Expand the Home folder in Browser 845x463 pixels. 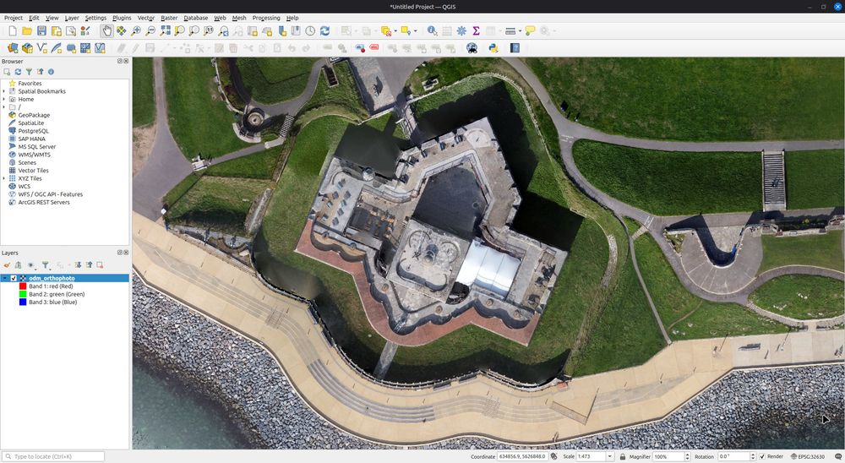4,99
